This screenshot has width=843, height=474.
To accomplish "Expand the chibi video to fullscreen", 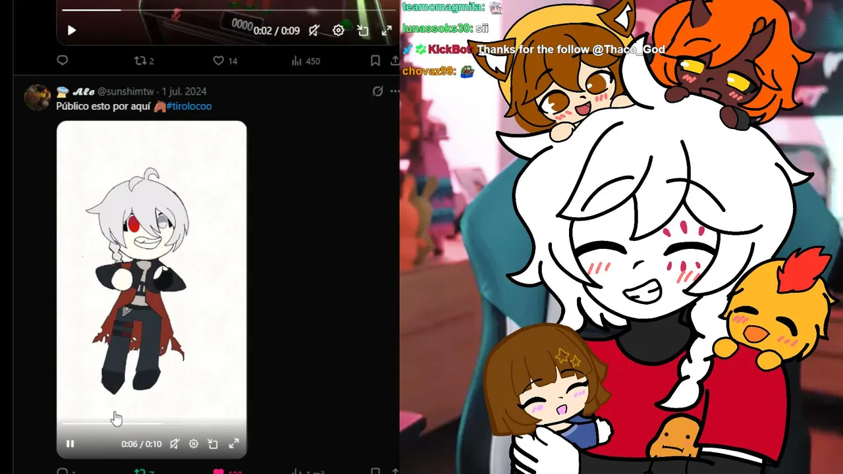I will 234,444.
